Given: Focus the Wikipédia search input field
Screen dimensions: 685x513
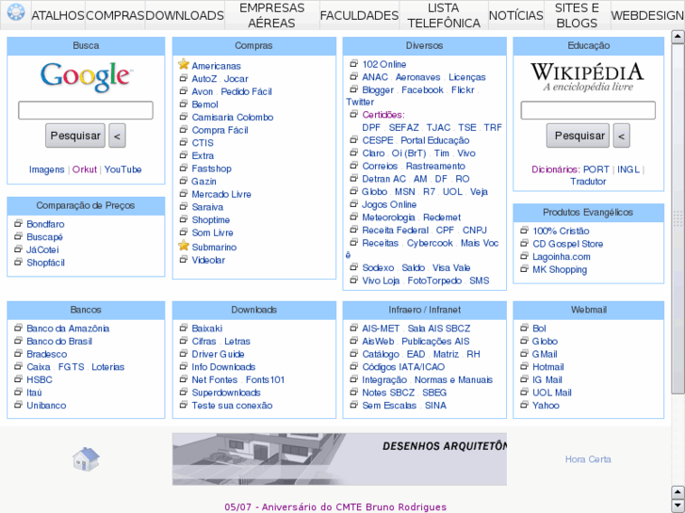Looking at the screenshot, I should tap(588, 110).
